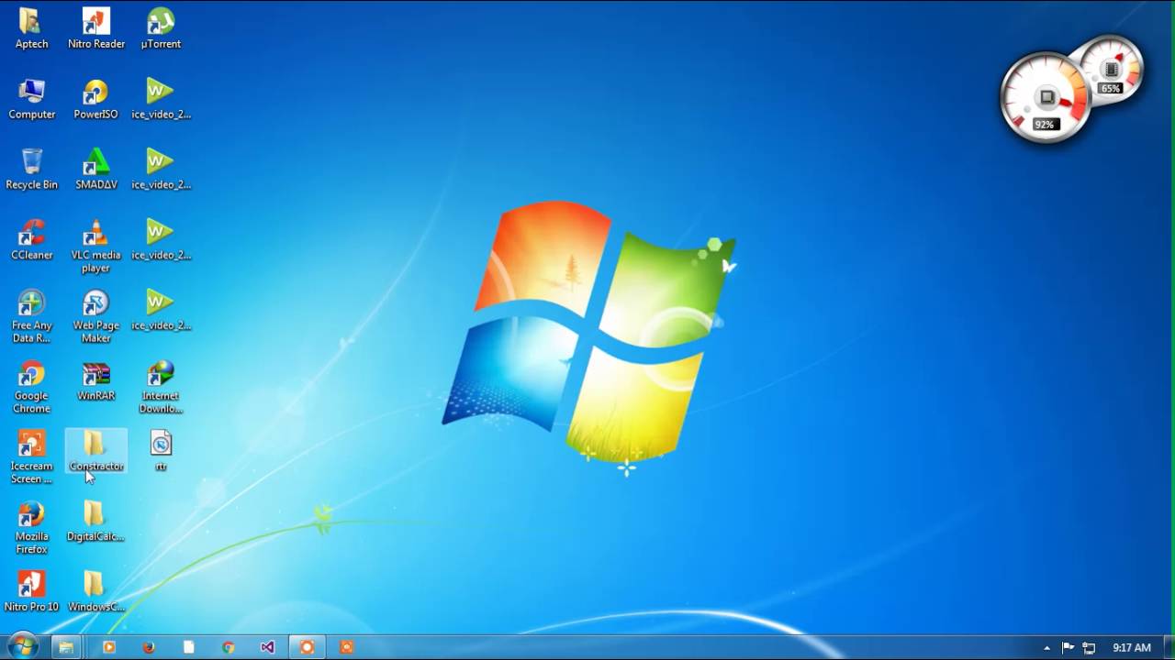Select the VLC media player desktop shortcut
This screenshot has height=660, width=1175.
pos(96,246)
